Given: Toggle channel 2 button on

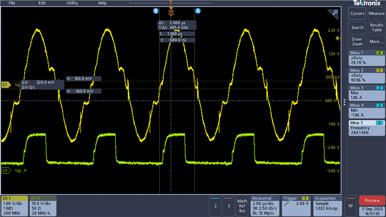Looking at the screenshot, I should [215, 206].
